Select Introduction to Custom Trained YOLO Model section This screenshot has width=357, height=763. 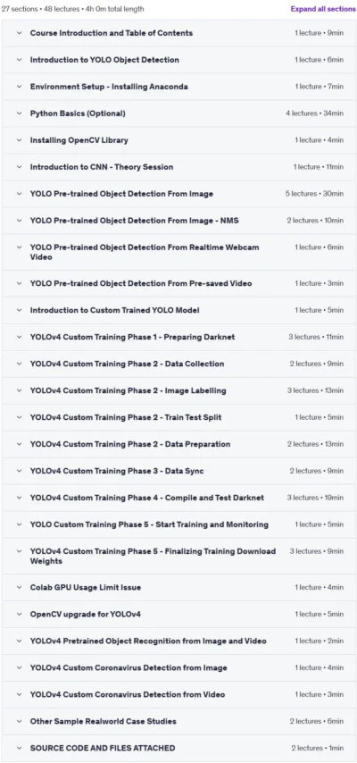pyautogui.click(x=115, y=310)
